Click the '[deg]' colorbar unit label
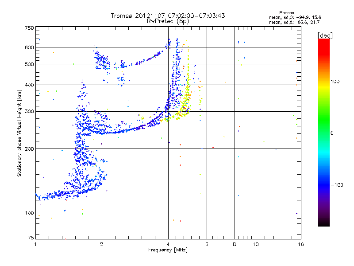This screenshot has width=354, height=266. [325, 35]
